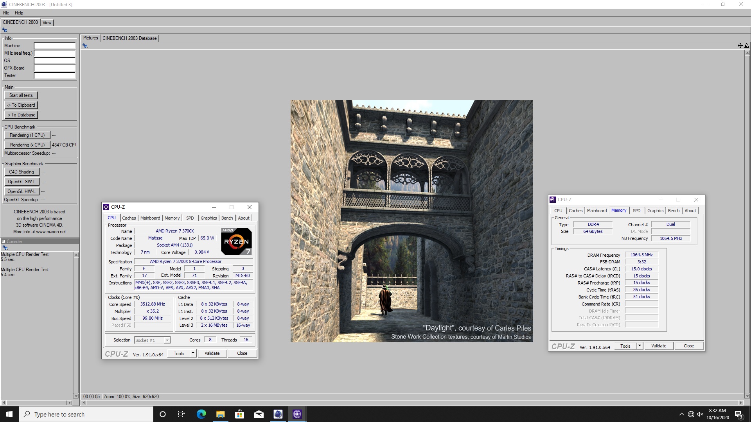Click To Clipboard button
The width and height of the screenshot is (751, 422).
21,105
